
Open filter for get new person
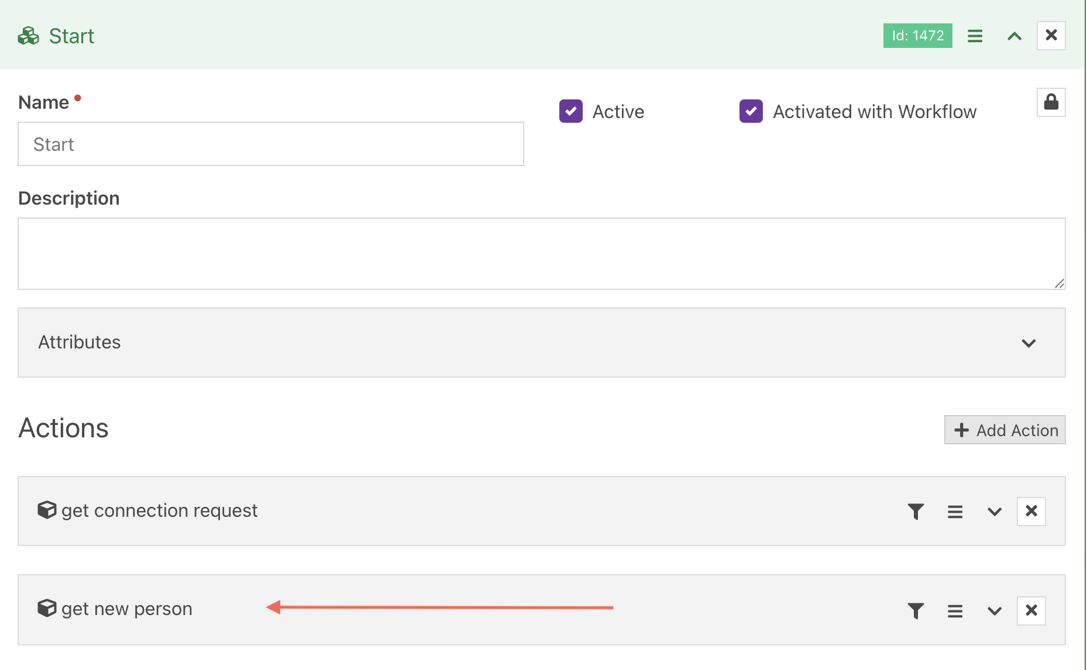(916, 611)
